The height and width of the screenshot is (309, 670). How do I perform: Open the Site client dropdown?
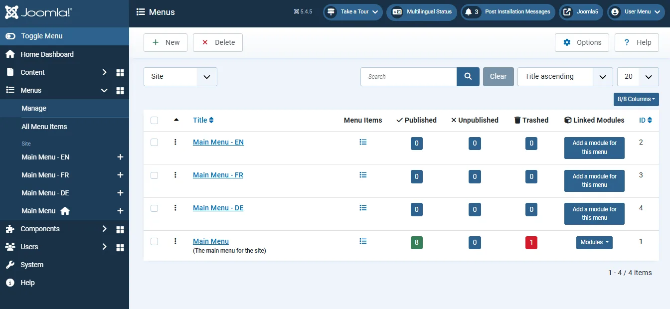[180, 77]
